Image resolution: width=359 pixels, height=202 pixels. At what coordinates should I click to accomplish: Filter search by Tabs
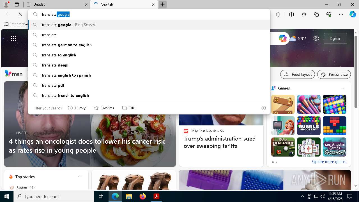tap(129, 108)
